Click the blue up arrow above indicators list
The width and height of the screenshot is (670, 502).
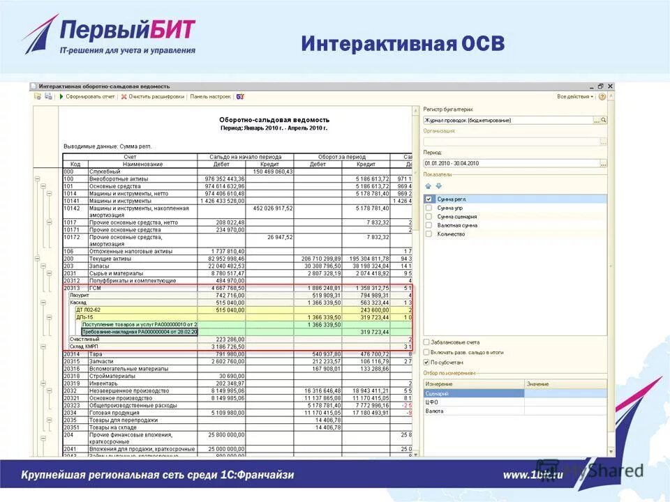pyautogui.click(x=428, y=185)
